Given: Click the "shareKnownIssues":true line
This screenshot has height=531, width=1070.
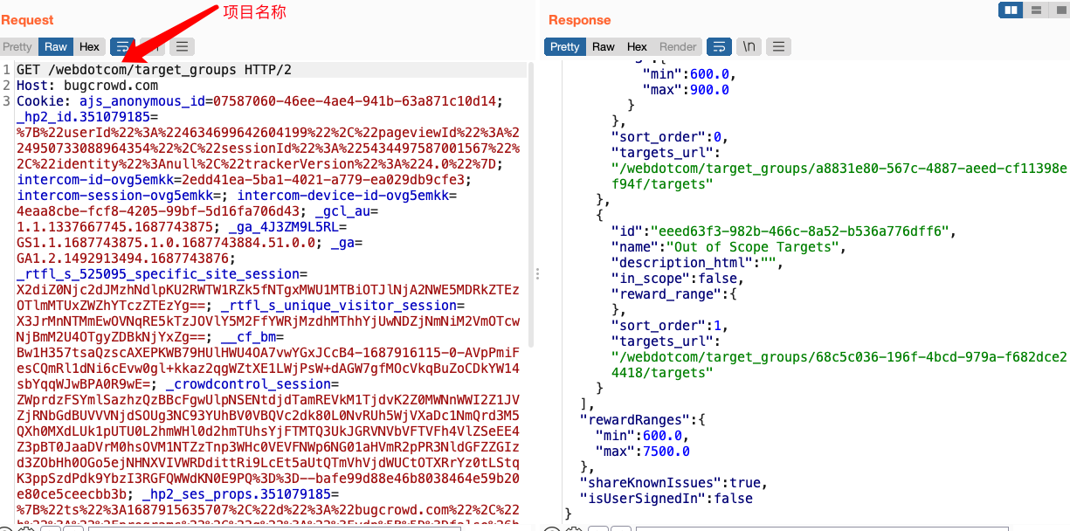Looking at the screenshot, I should (673, 482).
